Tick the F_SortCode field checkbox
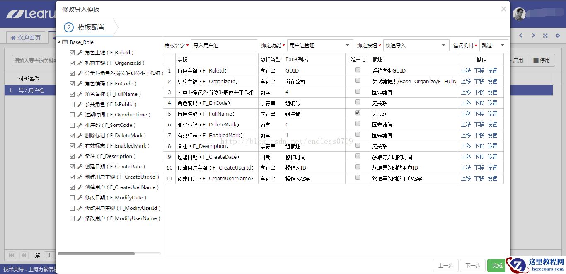The height and width of the screenshot is (274, 566). click(72, 125)
